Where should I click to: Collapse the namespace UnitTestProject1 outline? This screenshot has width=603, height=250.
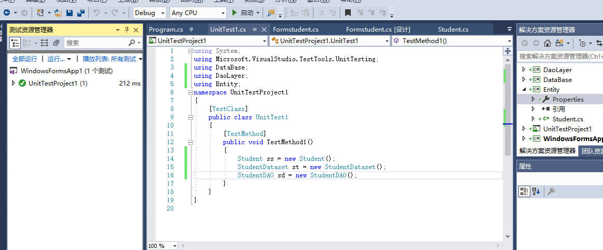(x=190, y=92)
